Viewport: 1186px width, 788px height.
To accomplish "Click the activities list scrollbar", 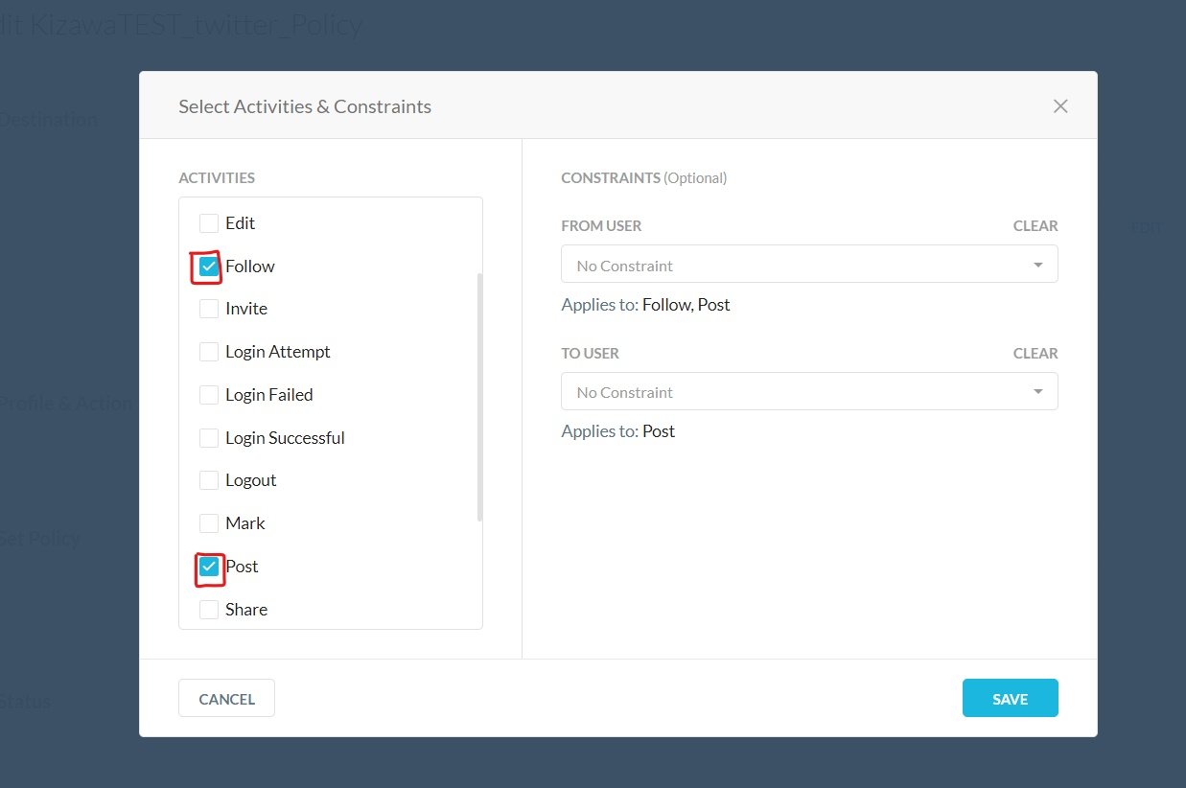I will tap(479, 397).
